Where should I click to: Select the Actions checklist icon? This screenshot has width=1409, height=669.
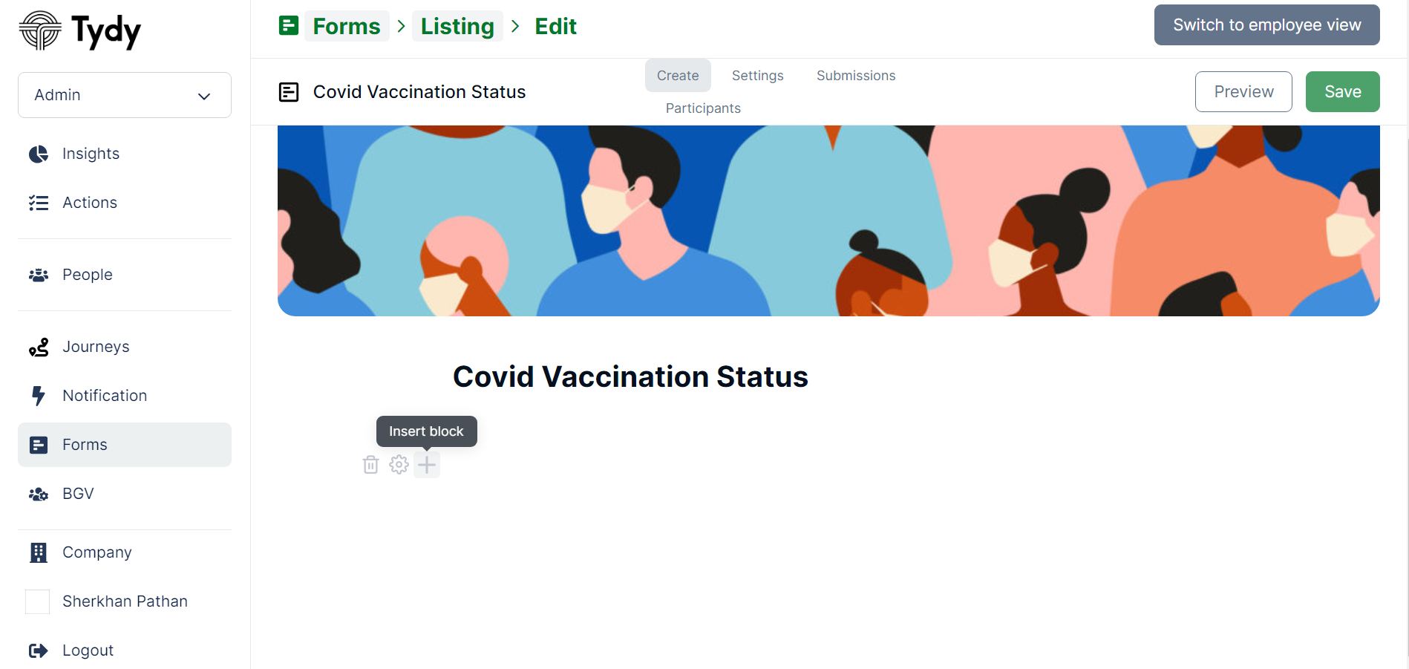(39, 203)
